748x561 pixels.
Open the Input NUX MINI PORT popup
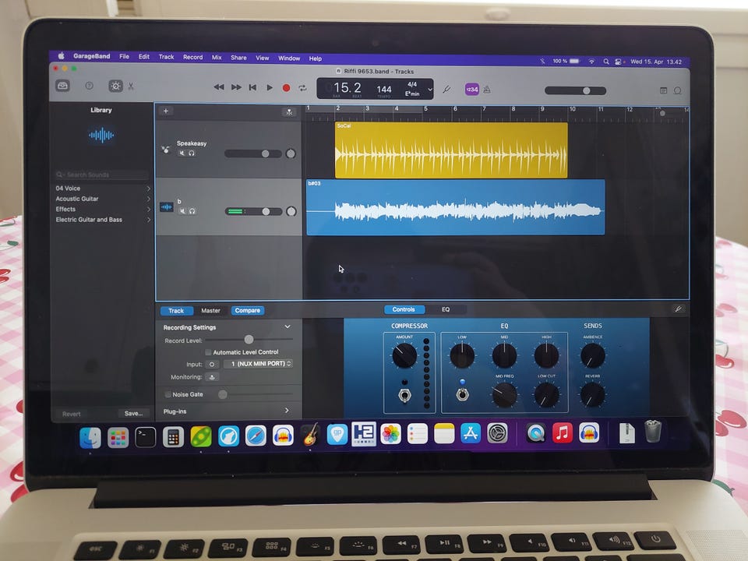coord(258,364)
